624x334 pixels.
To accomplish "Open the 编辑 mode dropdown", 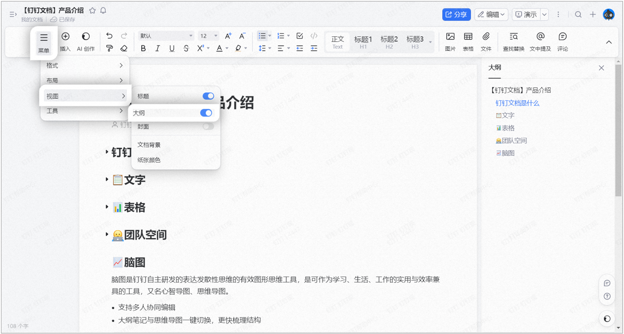I will (x=491, y=14).
